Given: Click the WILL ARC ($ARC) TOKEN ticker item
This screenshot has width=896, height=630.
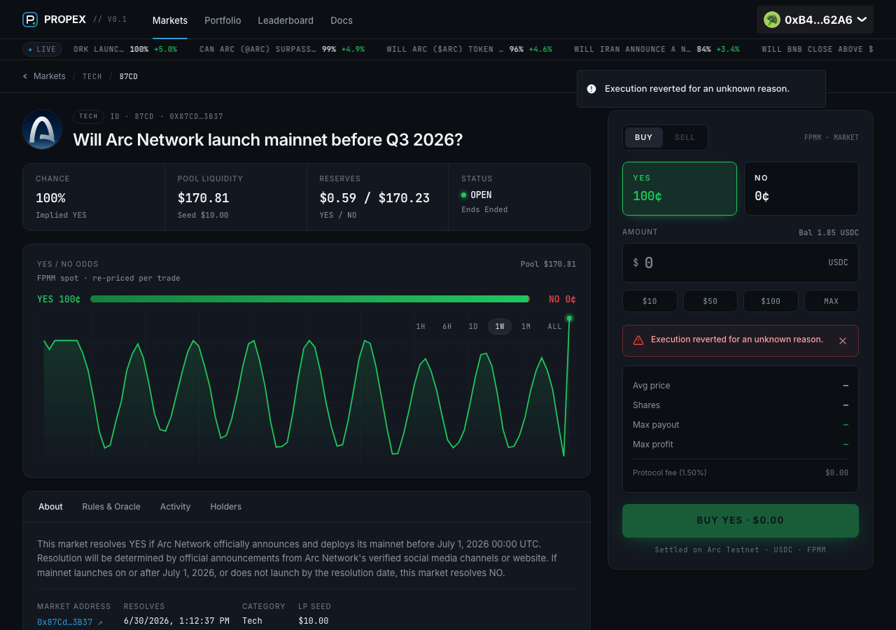Looking at the screenshot, I should click(x=470, y=50).
